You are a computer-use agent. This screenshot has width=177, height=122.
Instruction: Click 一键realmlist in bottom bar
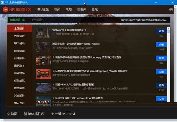coord(63,114)
